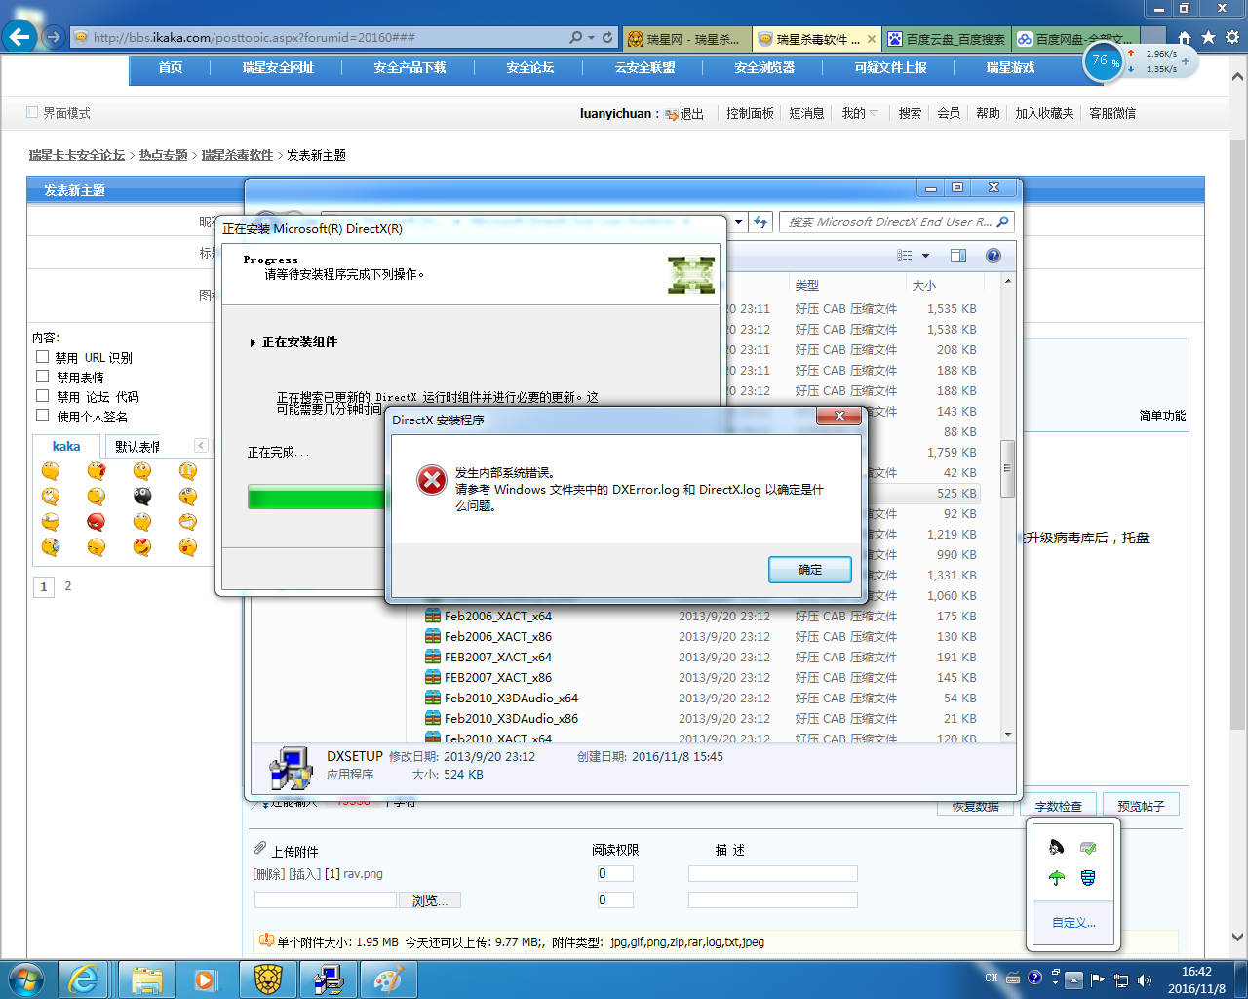
Task: Open the media player taskbar icon
Action: click(206, 979)
